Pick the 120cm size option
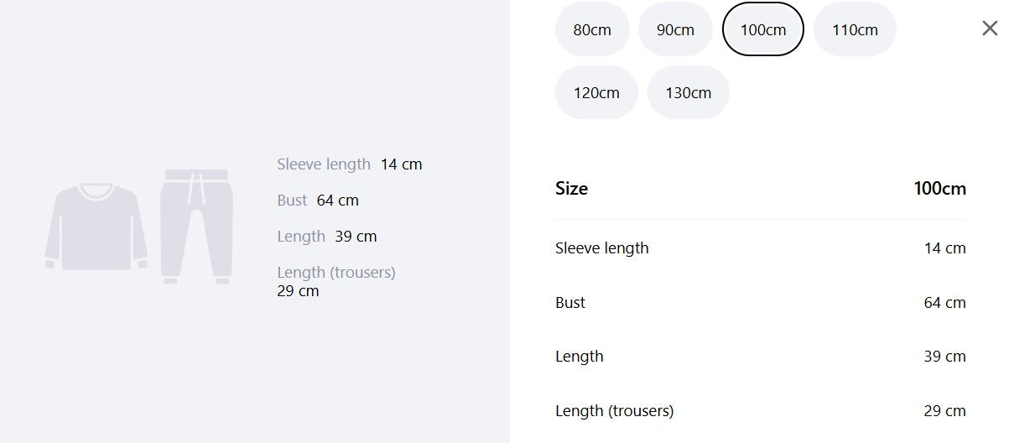1009x443 pixels. (x=596, y=92)
